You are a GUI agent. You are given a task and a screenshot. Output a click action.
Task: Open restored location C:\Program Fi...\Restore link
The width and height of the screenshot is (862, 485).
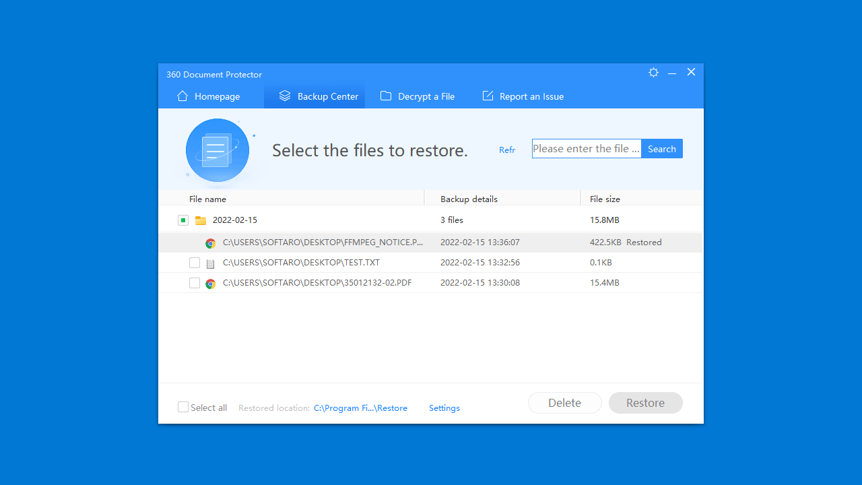point(360,408)
